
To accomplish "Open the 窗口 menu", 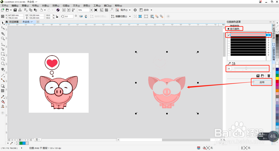I will pos(108,6).
